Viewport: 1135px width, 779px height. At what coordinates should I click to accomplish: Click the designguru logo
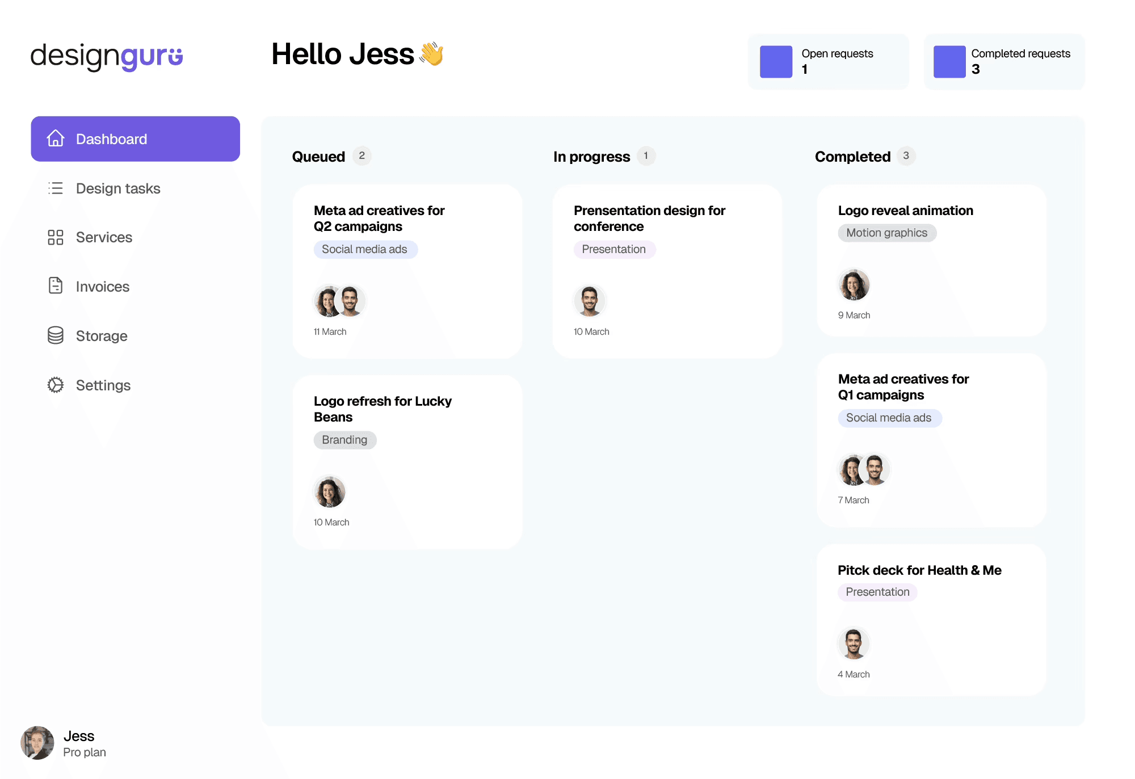(107, 56)
